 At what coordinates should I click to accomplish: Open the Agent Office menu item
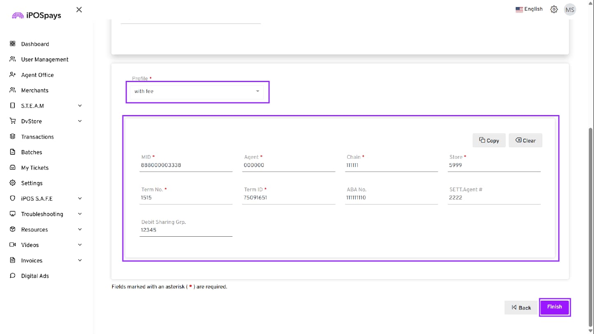point(37,75)
